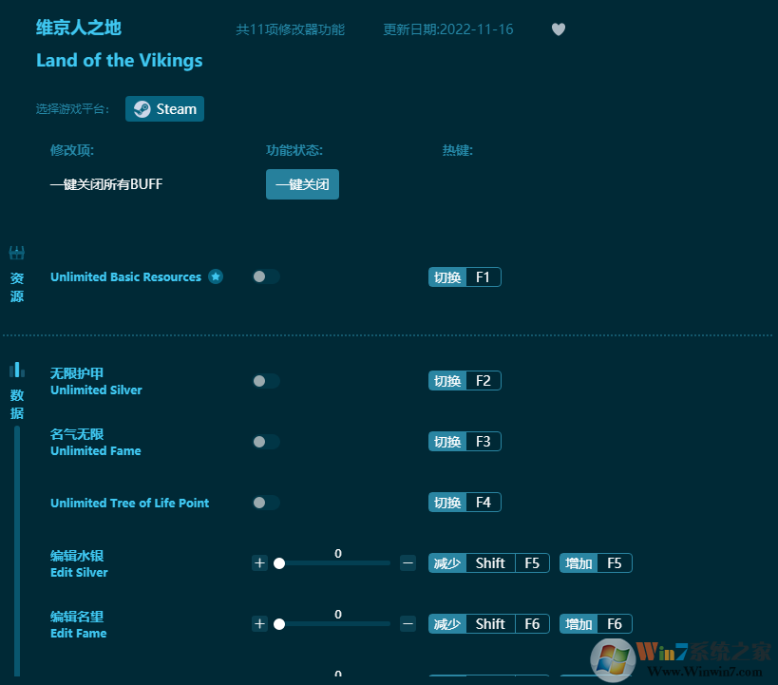Click the Edit Silver slider handle
This screenshot has height=685, width=778.
[x=279, y=563]
